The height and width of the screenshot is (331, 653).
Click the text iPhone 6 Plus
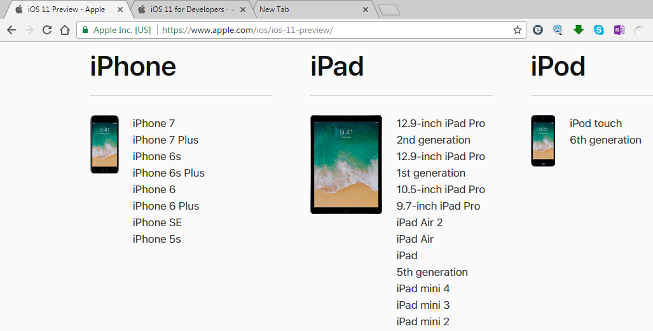click(166, 206)
